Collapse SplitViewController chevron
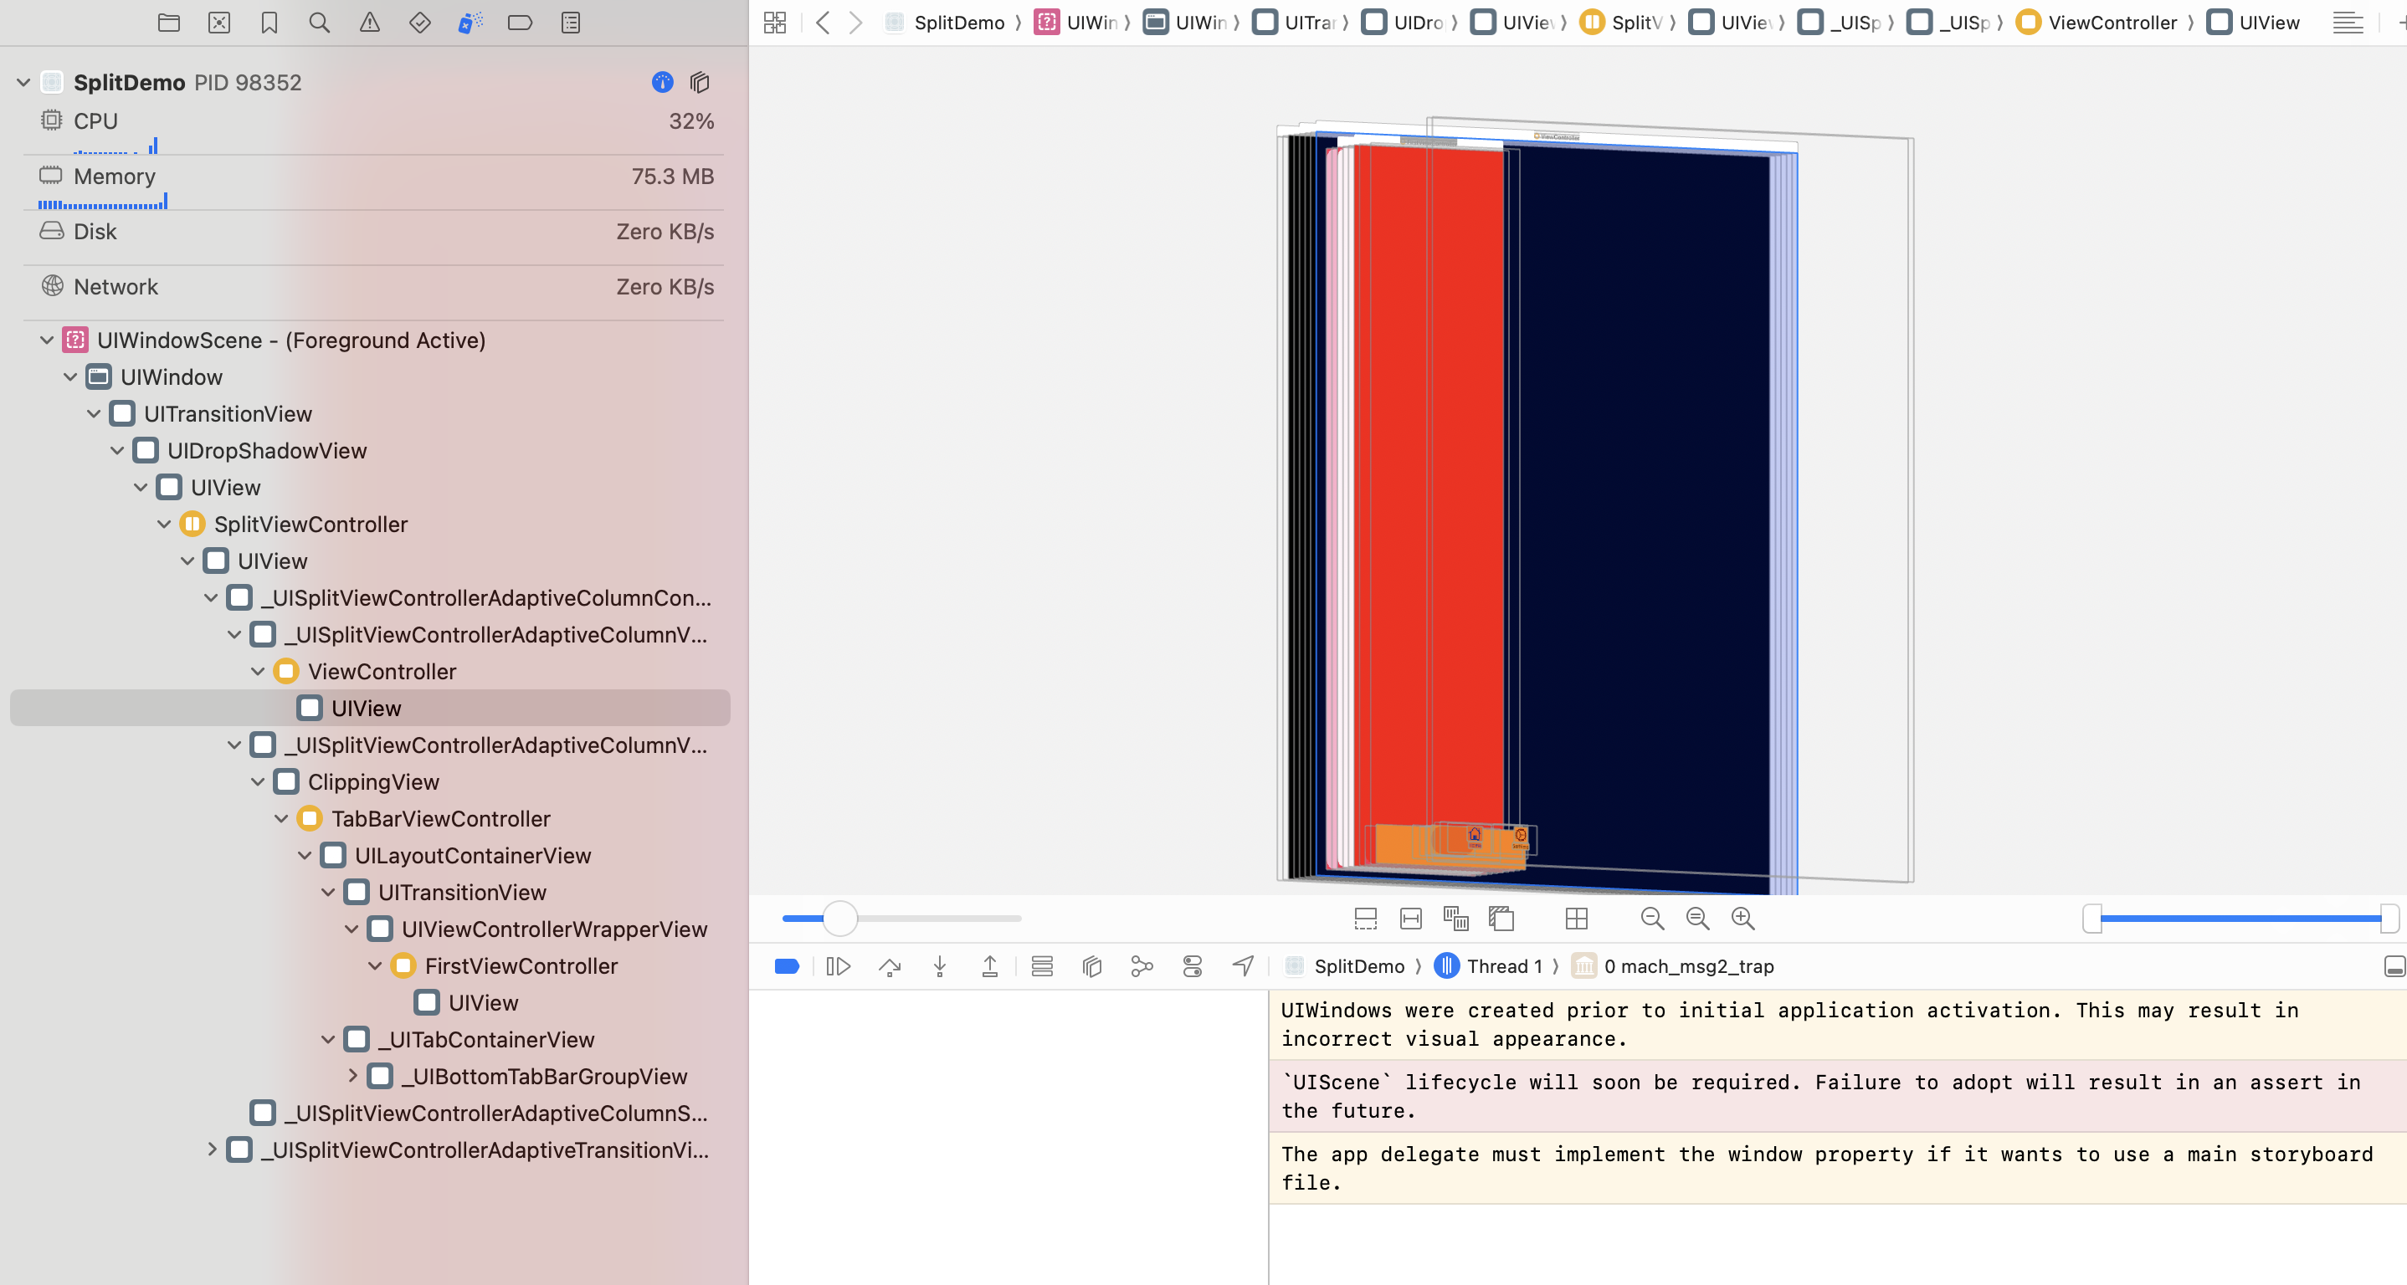Viewport: 2407px width, 1285px height. (x=163, y=525)
